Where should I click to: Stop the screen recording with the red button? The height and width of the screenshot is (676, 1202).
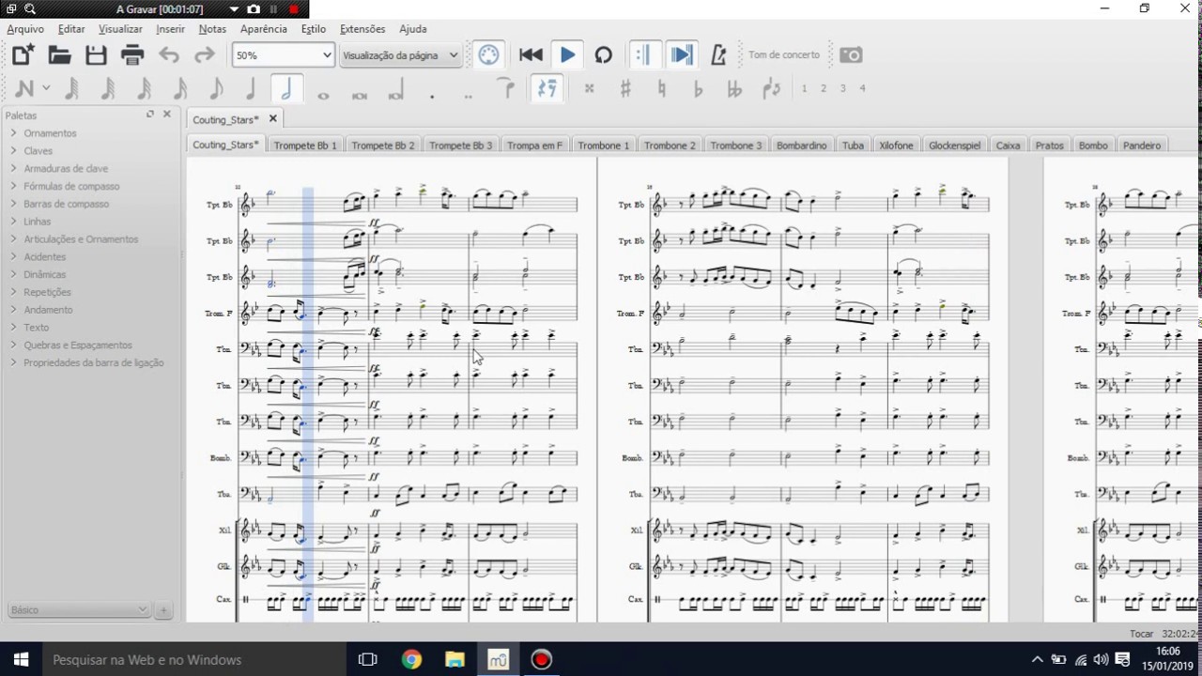[x=294, y=9]
